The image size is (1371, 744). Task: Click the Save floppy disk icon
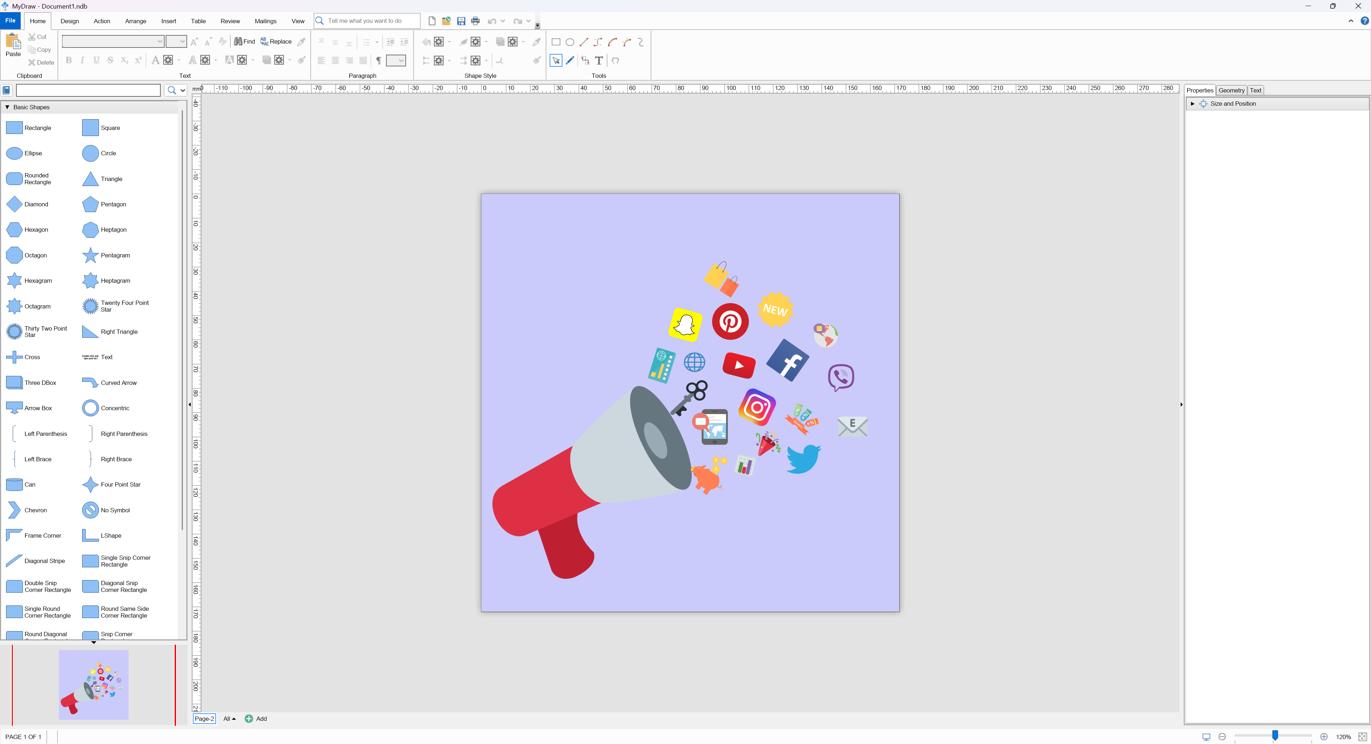coord(461,21)
